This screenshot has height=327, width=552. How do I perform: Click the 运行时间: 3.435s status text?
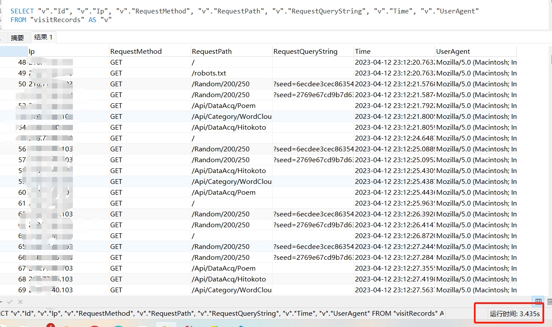[515, 314]
